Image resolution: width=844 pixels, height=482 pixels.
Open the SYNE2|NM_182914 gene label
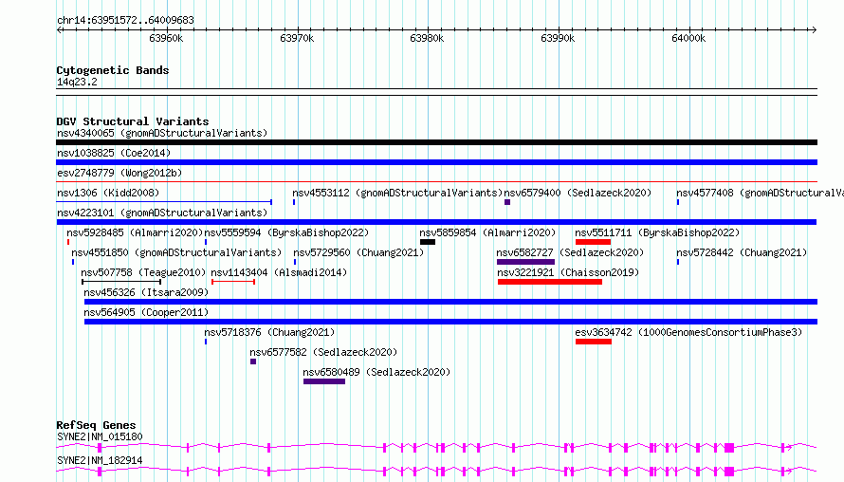[x=100, y=460]
